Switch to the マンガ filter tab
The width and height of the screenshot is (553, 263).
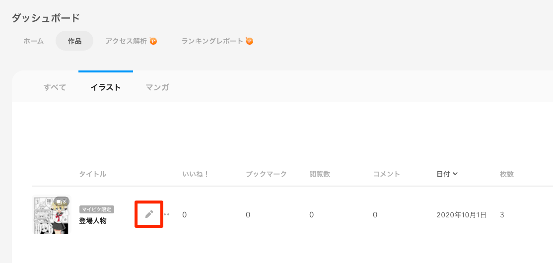coord(158,87)
